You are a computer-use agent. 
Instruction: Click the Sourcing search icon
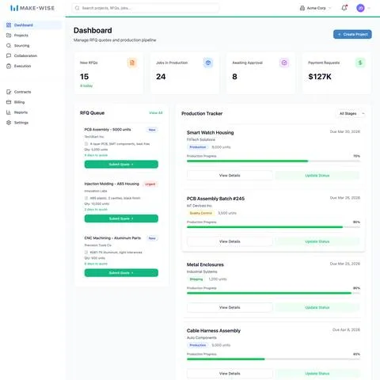[9, 46]
